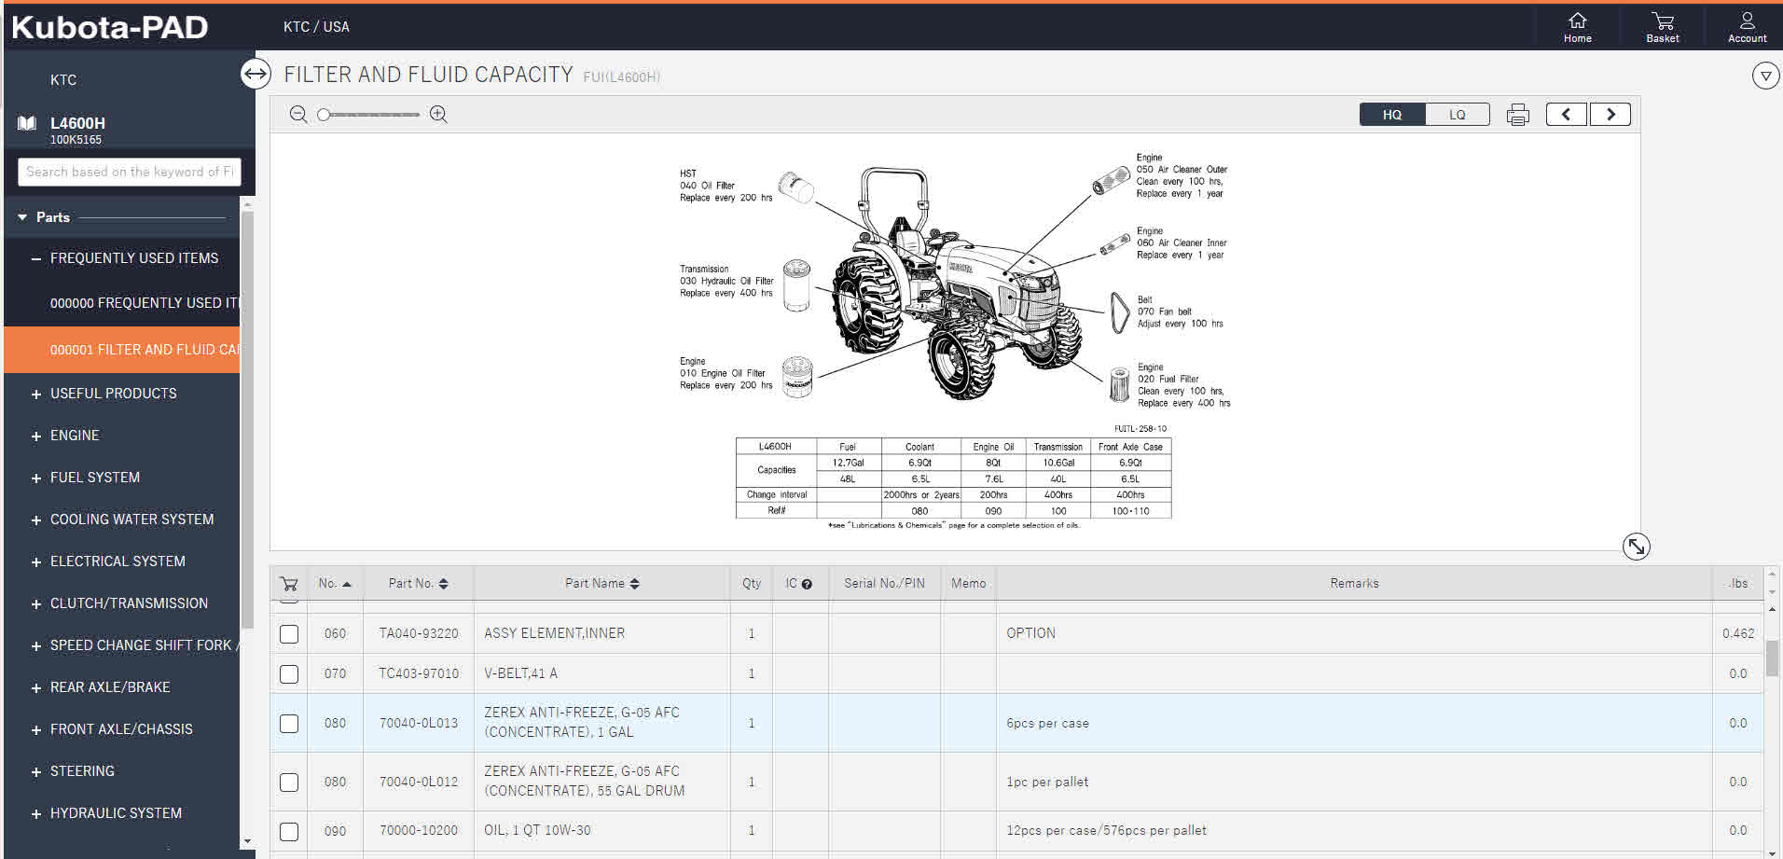Sort table by Part Name column
Screen dimensions: 1783x859
coord(601,584)
